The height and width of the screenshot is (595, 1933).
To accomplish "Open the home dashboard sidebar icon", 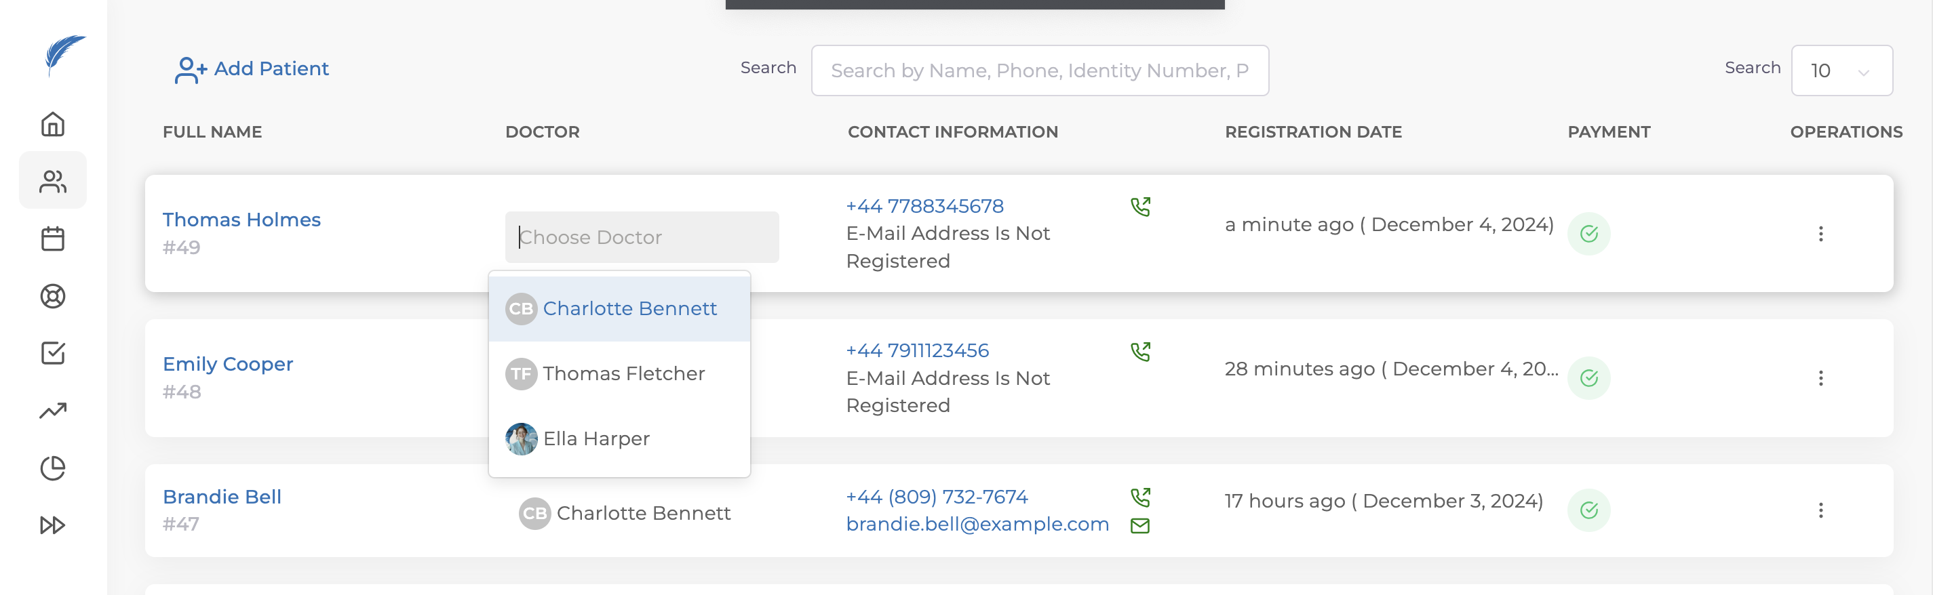I will click(x=52, y=123).
